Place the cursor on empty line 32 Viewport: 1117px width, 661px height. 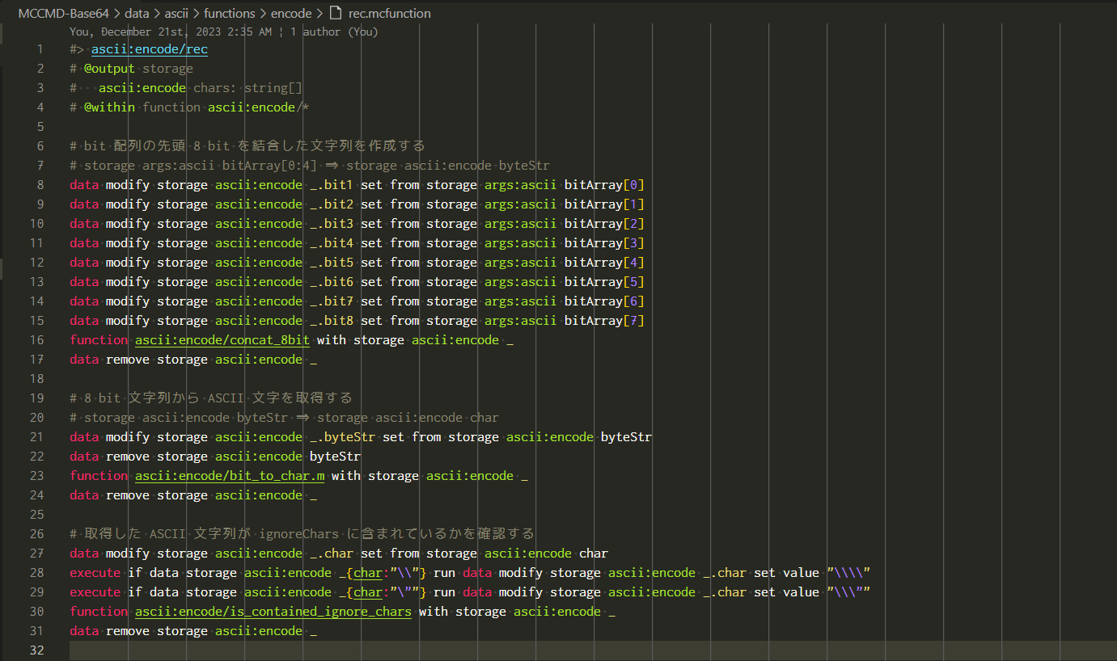pos(593,650)
